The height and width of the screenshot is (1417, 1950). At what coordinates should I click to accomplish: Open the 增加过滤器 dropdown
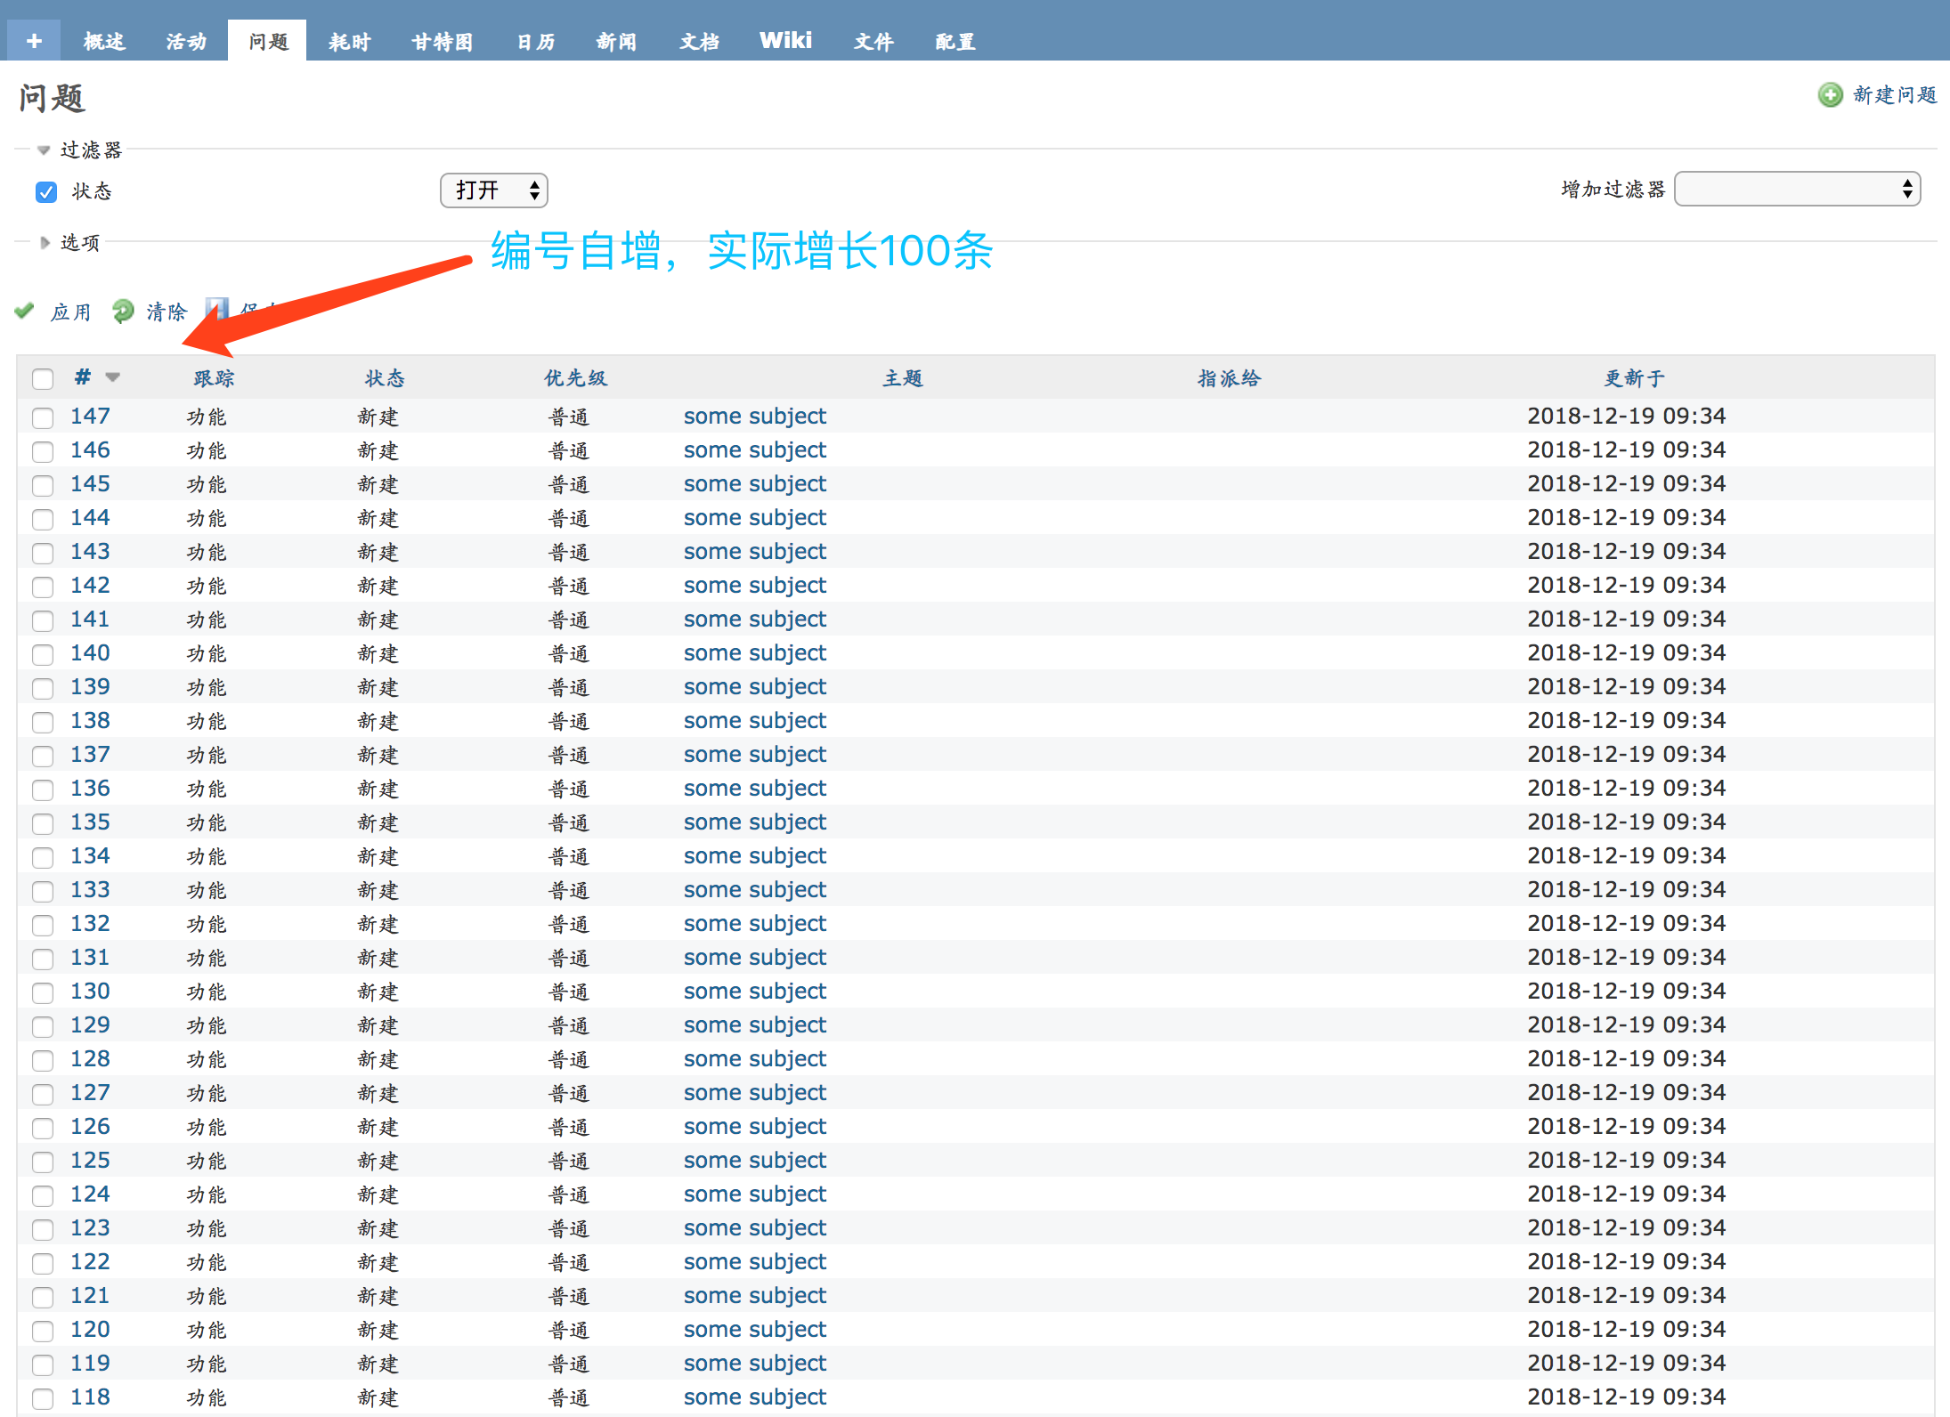tap(1796, 189)
